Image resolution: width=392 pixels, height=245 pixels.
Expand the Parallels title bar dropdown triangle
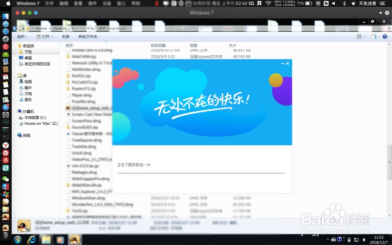tap(381, 13)
